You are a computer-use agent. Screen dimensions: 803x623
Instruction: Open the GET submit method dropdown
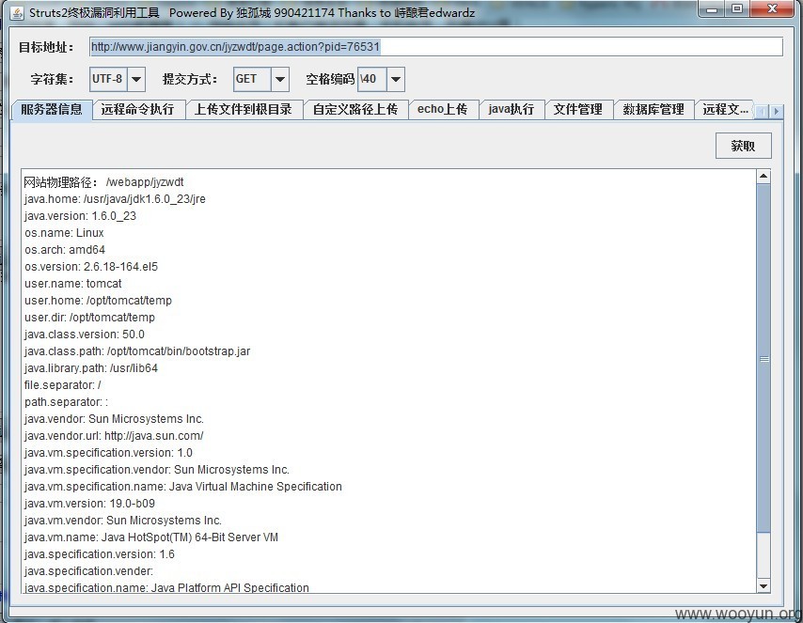pyautogui.click(x=279, y=79)
